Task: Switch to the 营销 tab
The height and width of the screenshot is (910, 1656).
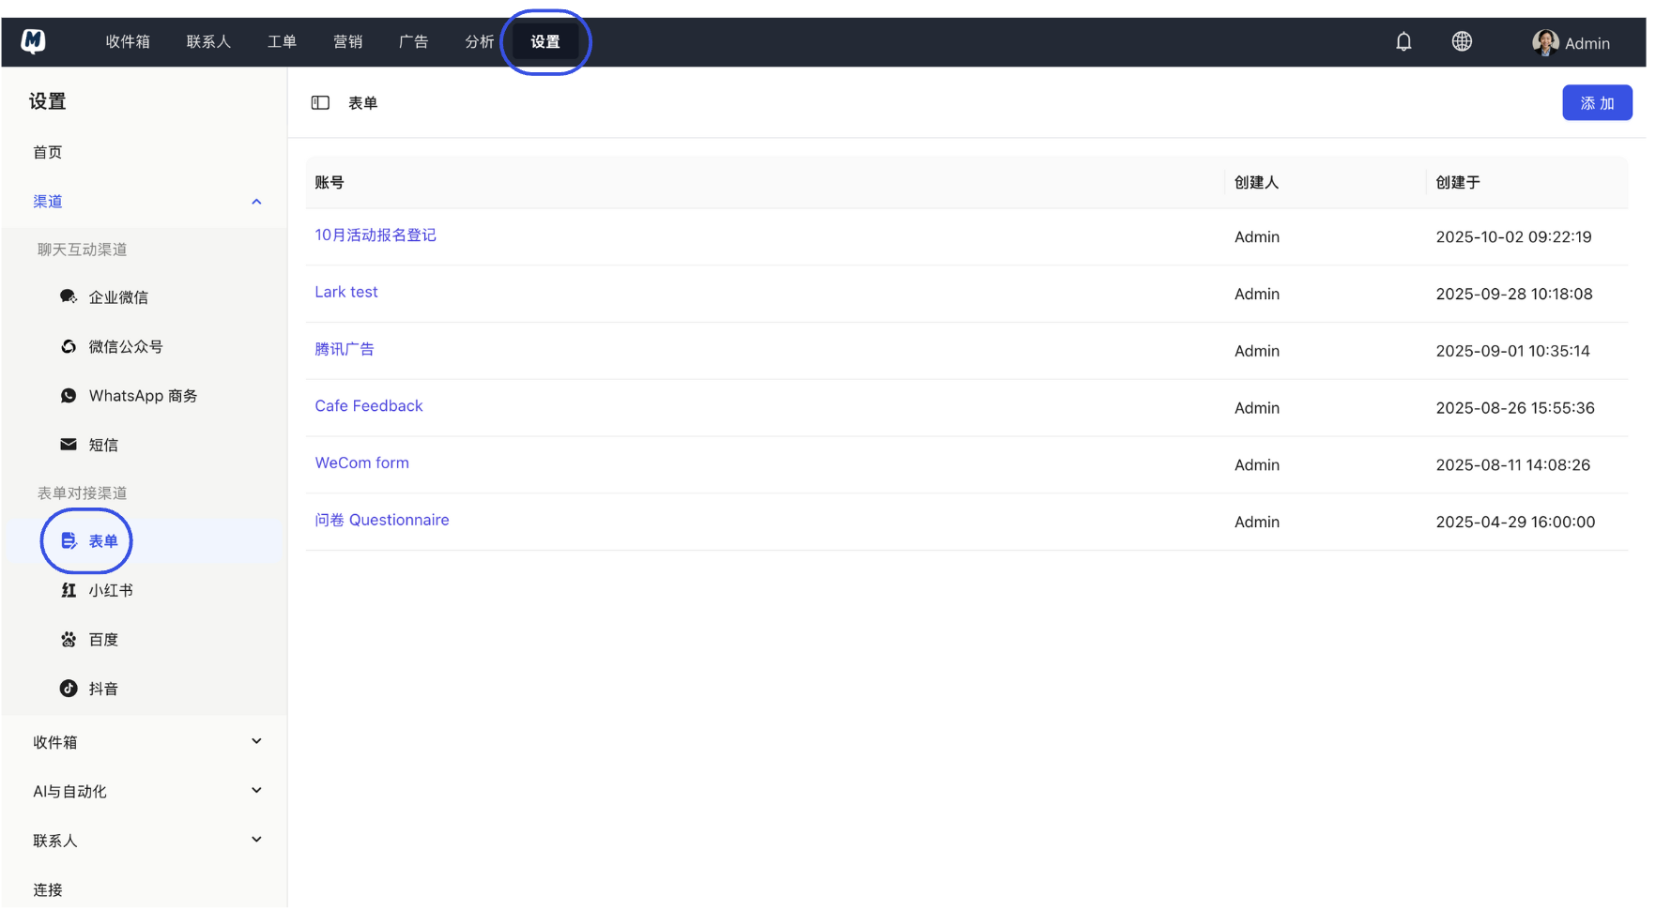Action: click(348, 41)
